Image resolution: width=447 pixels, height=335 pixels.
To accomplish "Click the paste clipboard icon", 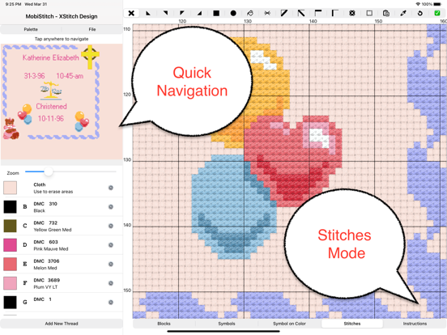I will (386, 13).
